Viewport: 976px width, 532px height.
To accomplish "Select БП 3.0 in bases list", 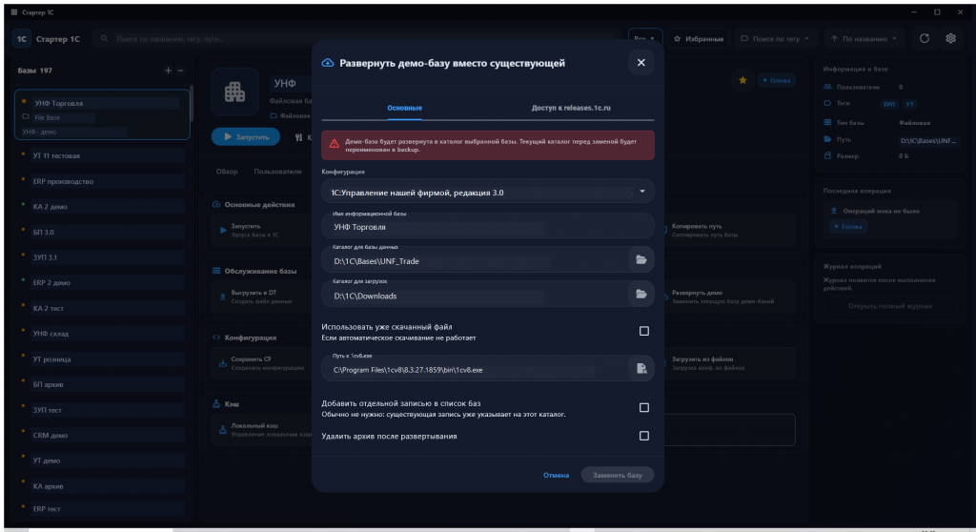I will tap(102, 232).
